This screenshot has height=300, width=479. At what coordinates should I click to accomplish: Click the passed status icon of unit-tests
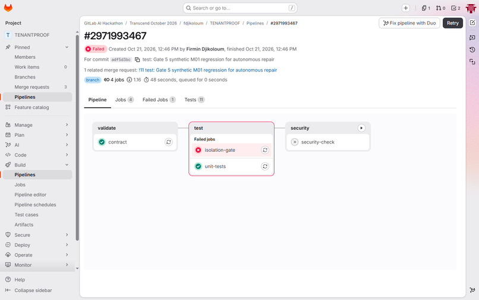click(198, 166)
